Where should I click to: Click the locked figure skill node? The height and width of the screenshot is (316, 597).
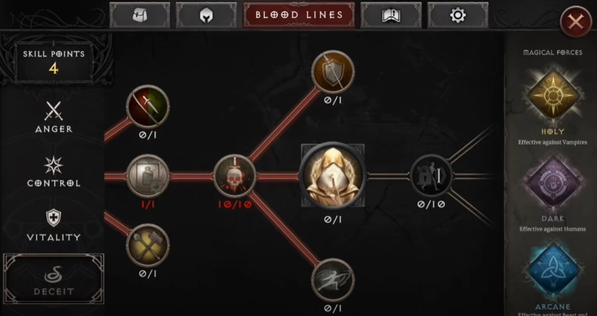(431, 176)
